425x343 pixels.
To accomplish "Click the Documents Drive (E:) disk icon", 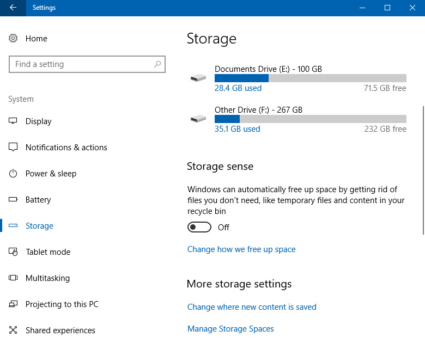I will pos(198,78).
